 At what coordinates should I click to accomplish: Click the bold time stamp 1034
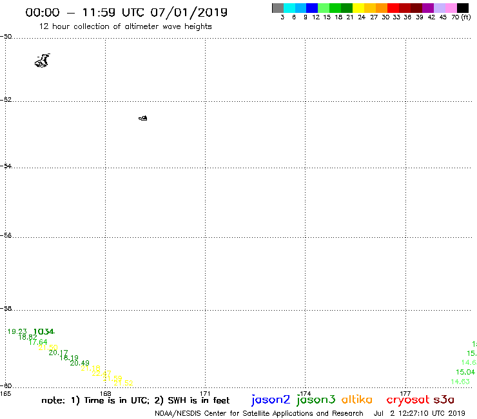[44, 331]
